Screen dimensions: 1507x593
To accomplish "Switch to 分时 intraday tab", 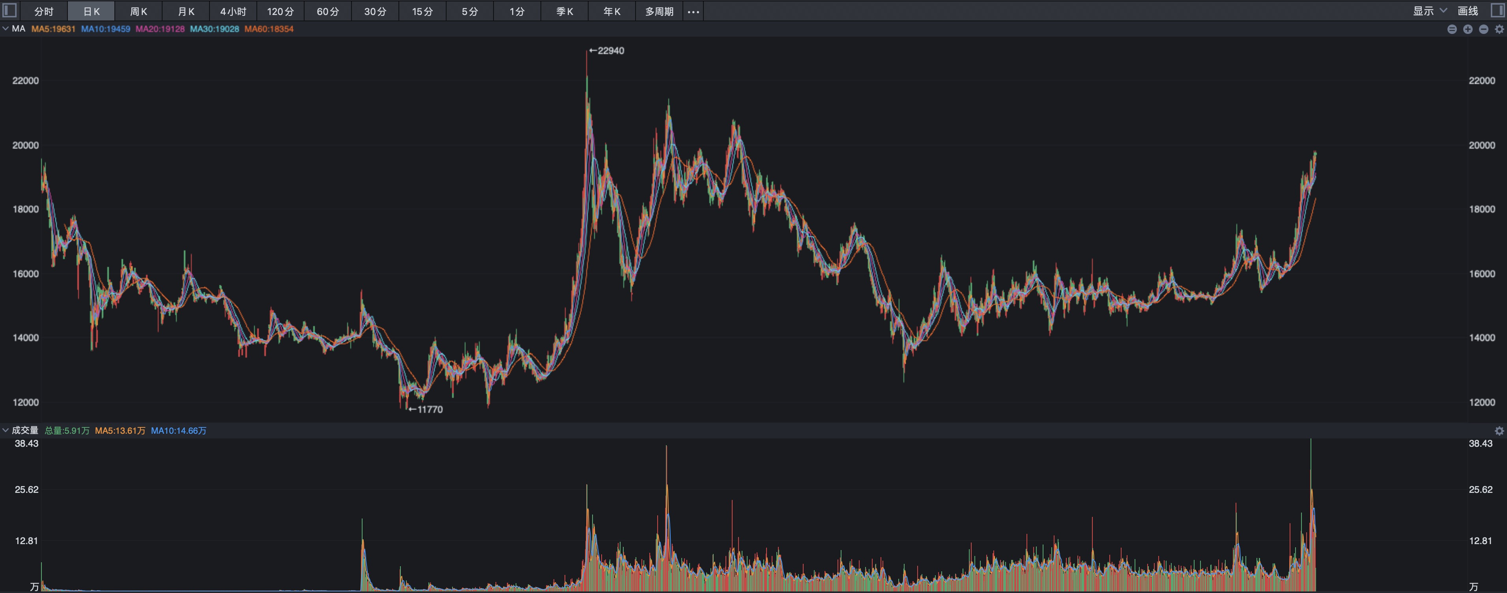I will 44,12.
